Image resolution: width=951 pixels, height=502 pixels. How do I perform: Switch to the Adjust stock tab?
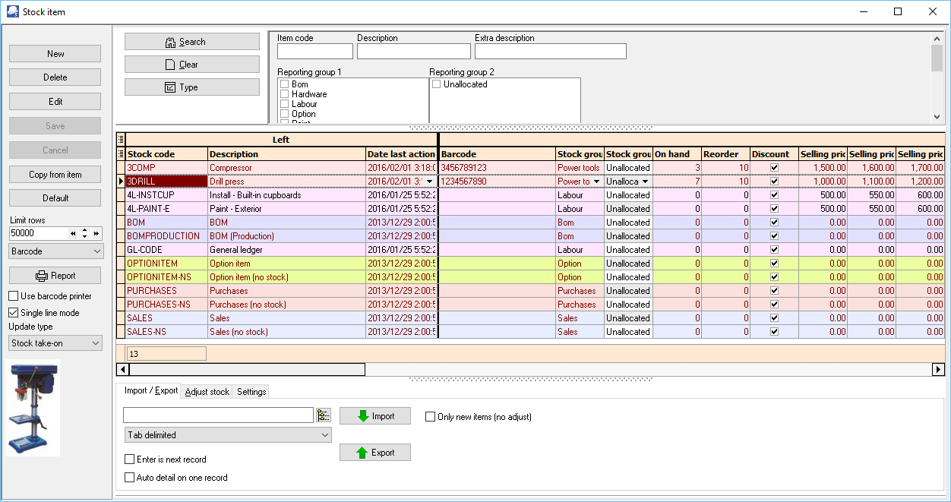207,392
